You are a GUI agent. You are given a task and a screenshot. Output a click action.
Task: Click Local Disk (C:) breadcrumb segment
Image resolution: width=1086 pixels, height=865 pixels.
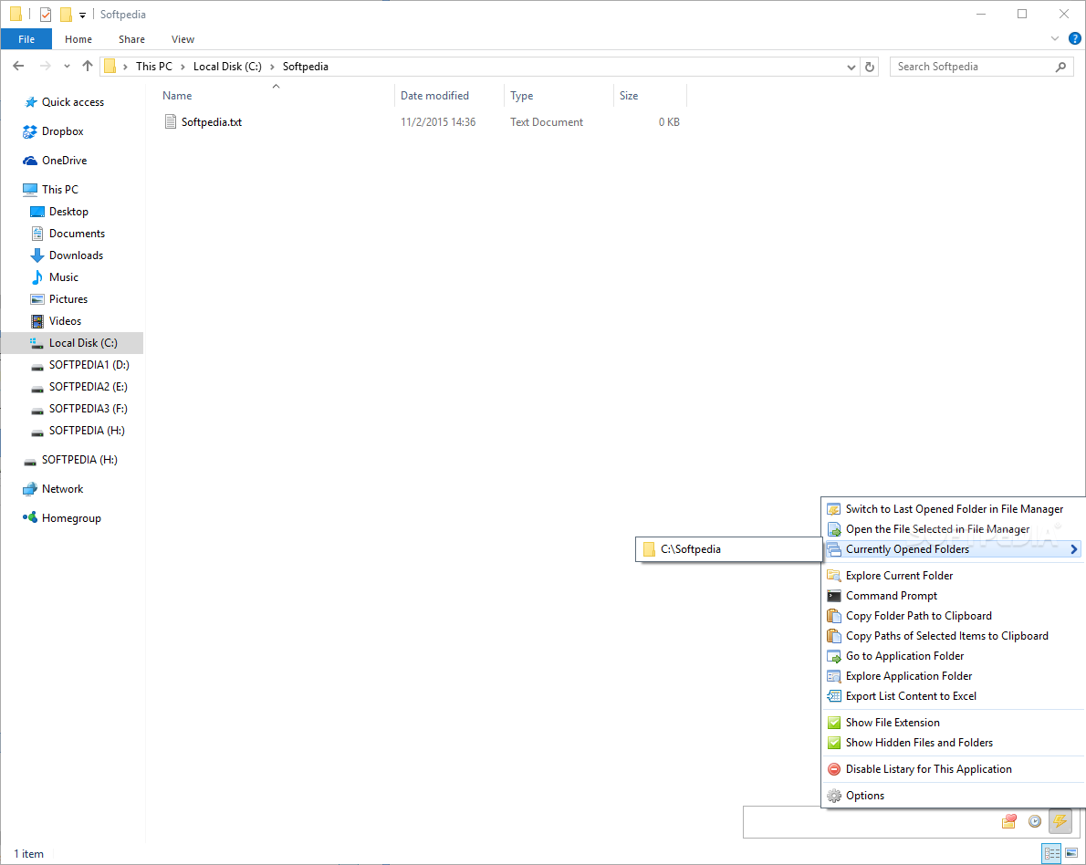(x=227, y=67)
